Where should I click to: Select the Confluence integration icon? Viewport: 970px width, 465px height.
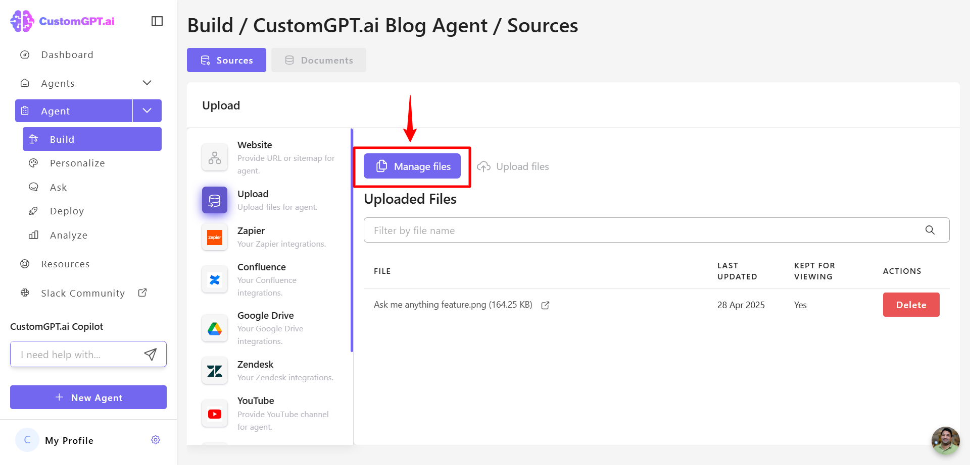(215, 279)
